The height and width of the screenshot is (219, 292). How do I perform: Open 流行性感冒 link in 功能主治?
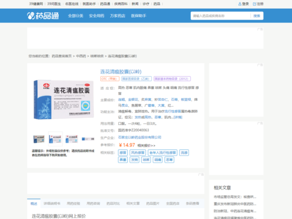click(x=173, y=111)
